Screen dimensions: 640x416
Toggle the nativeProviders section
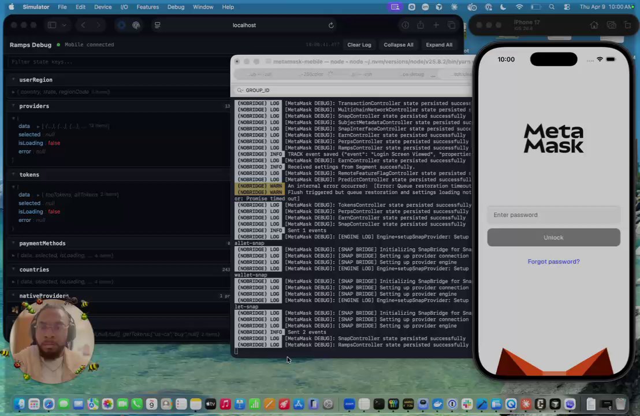point(13,296)
